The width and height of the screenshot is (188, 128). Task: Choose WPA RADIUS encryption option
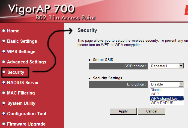click(167, 103)
